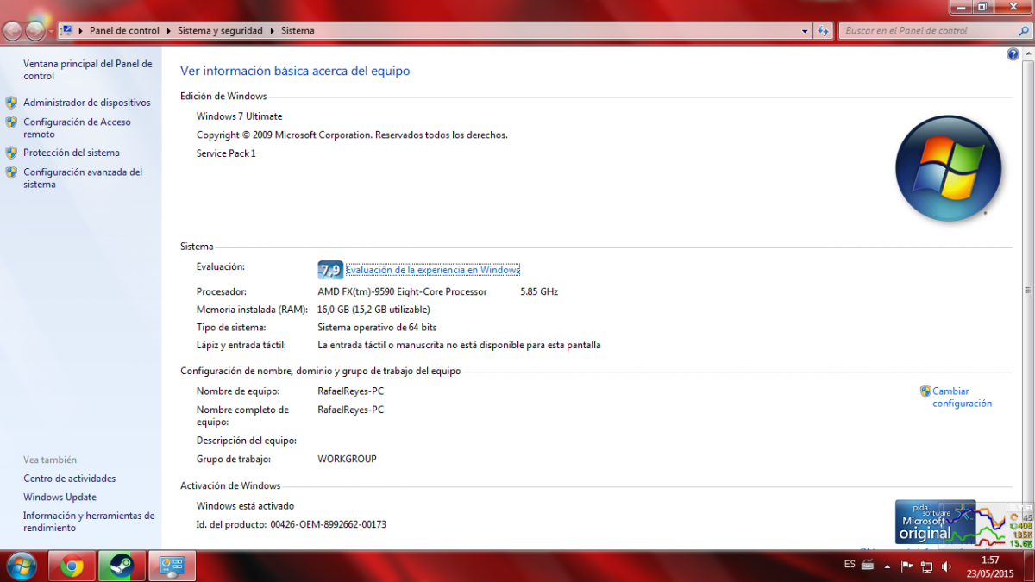Click the volume speaker tray icon
This screenshot has height=582, width=1035.
(946, 566)
